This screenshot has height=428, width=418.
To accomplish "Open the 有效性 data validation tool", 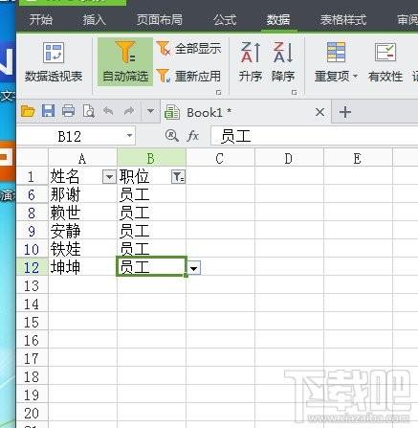I will [385, 63].
